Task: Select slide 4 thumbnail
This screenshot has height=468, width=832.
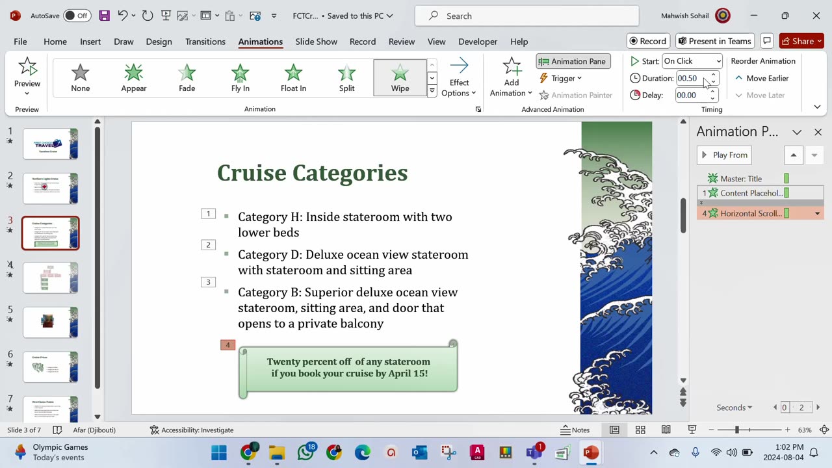Action: click(x=51, y=278)
